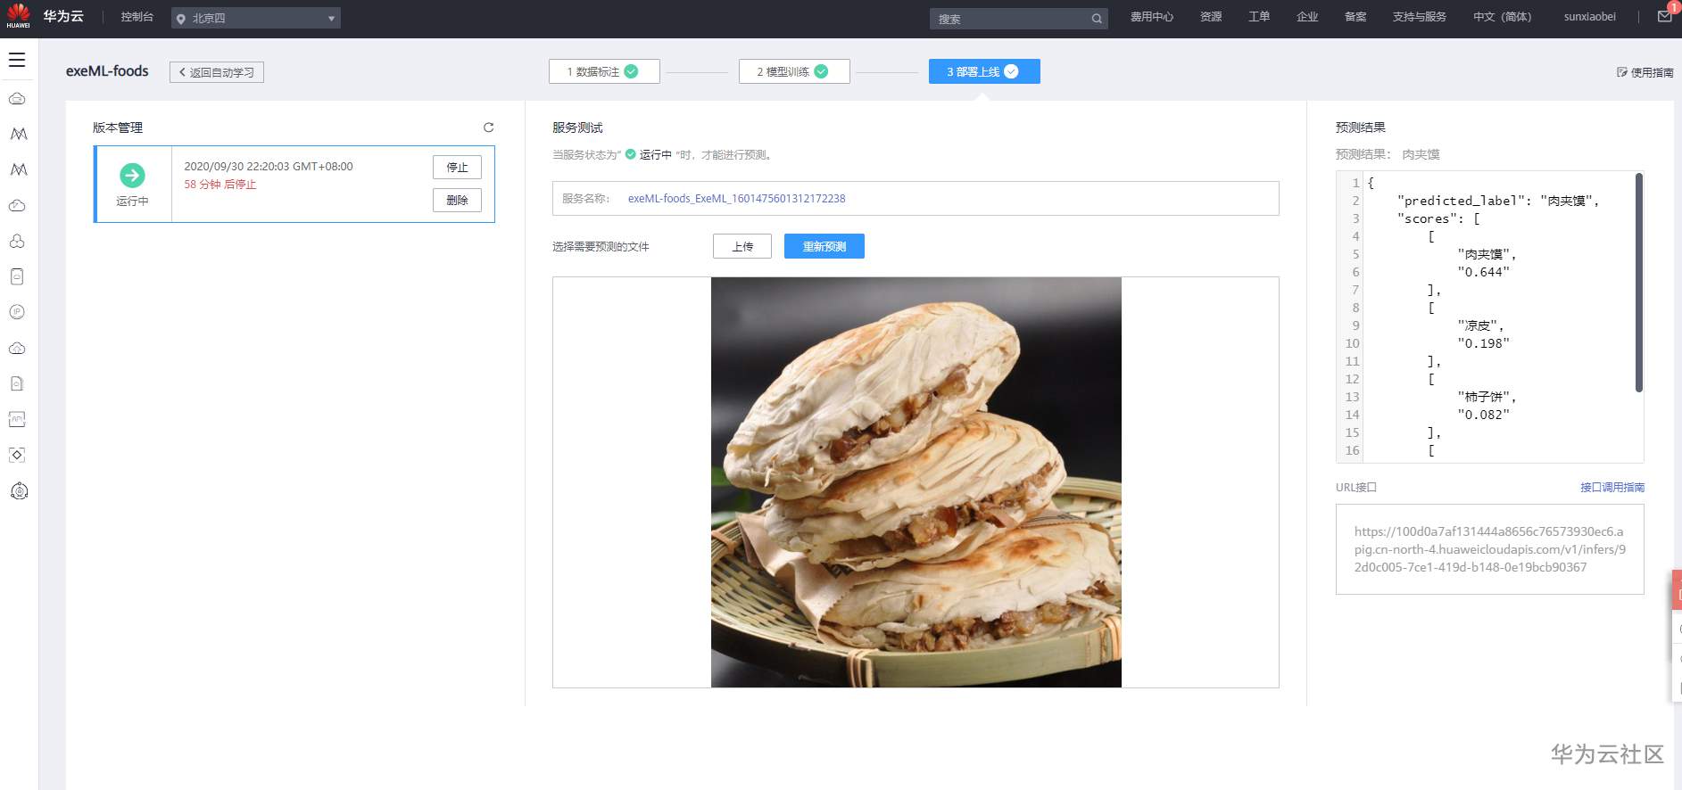Click 停止 to stop the service
Image resolution: width=1682 pixels, height=790 pixels.
[457, 168]
